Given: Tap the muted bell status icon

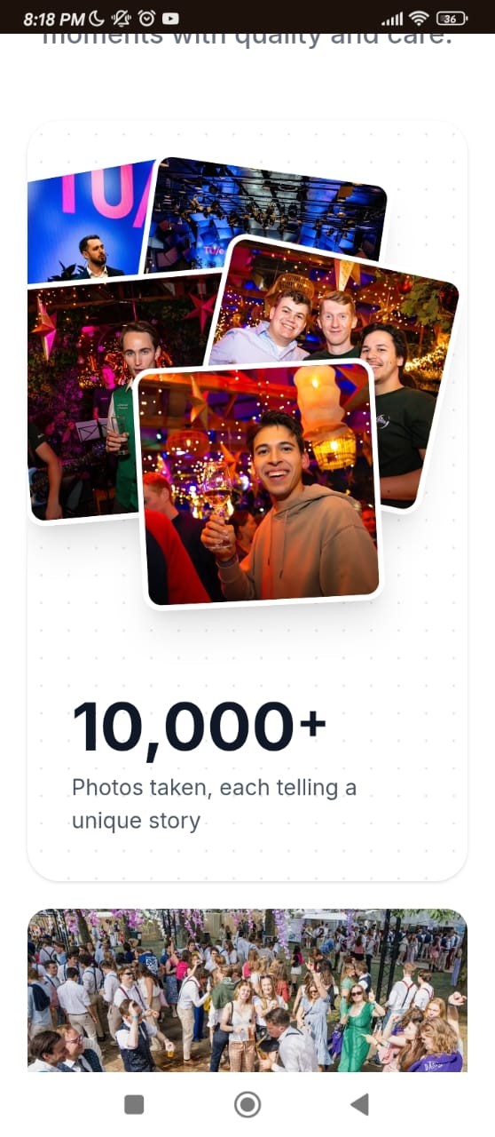Looking at the screenshot, I should [x=122, y=18].
